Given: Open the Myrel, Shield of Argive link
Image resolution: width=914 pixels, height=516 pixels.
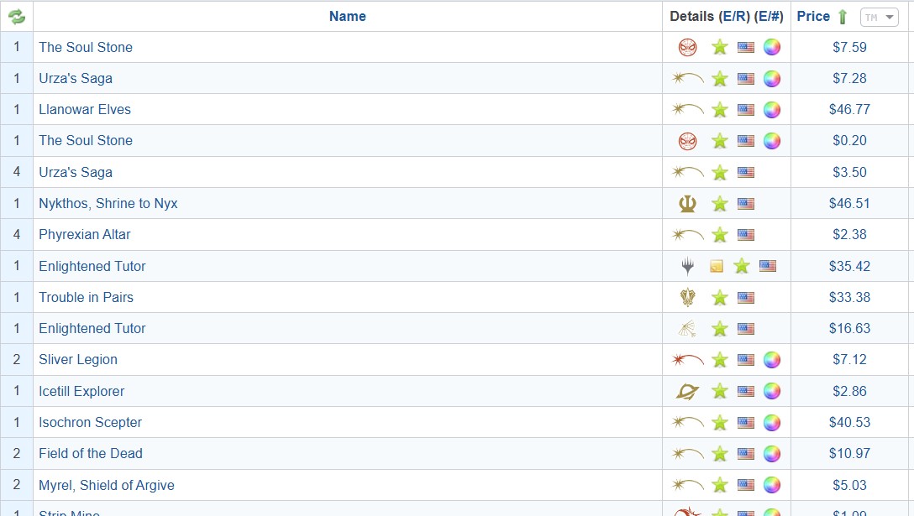Looking at the screenshot, I should [x=106, y=485].
